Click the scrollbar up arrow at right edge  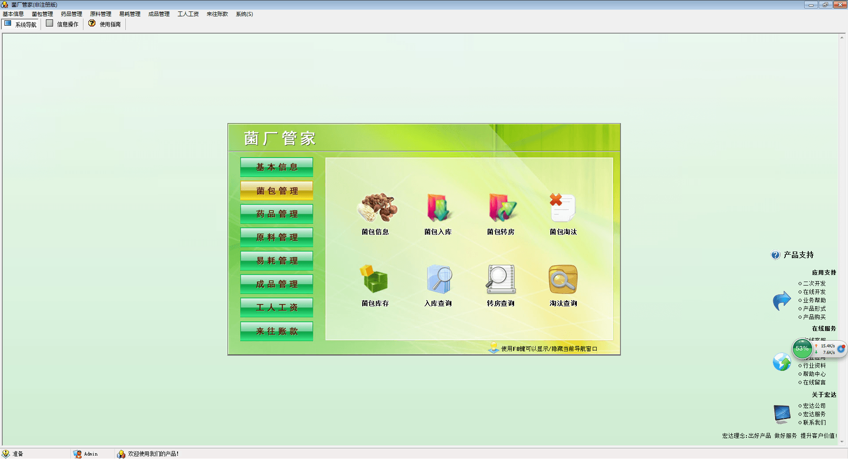click(x=842, y=38)
